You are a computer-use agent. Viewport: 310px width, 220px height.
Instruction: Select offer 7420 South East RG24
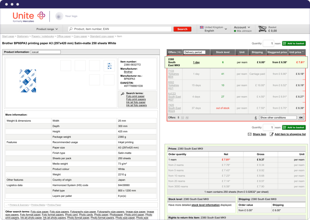pyautogui.click(x=174, y=108)
